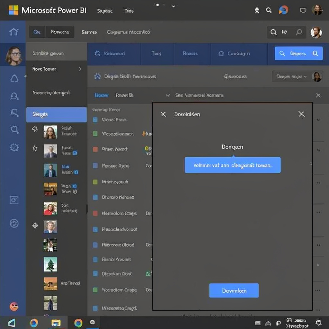This screenshot has height=329, width=329.
Task: Click the 'Vefmmn vet ann olengorait toevan.' button
Action: [233, 165]
